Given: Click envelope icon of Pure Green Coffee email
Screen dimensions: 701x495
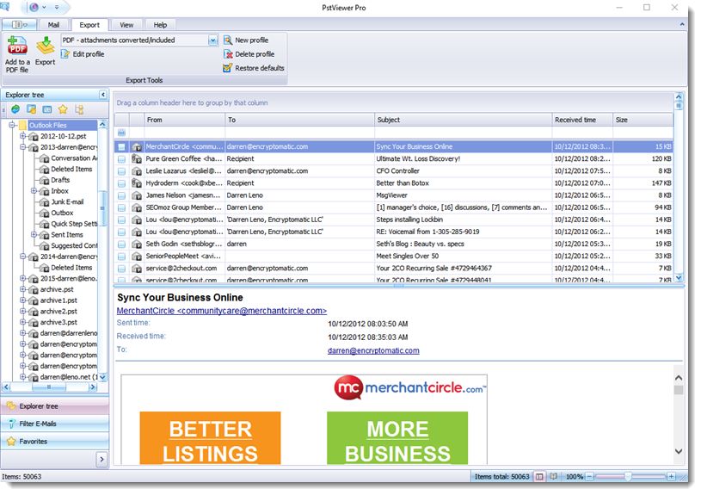Looking at the screenshot, I should (137, 159).
